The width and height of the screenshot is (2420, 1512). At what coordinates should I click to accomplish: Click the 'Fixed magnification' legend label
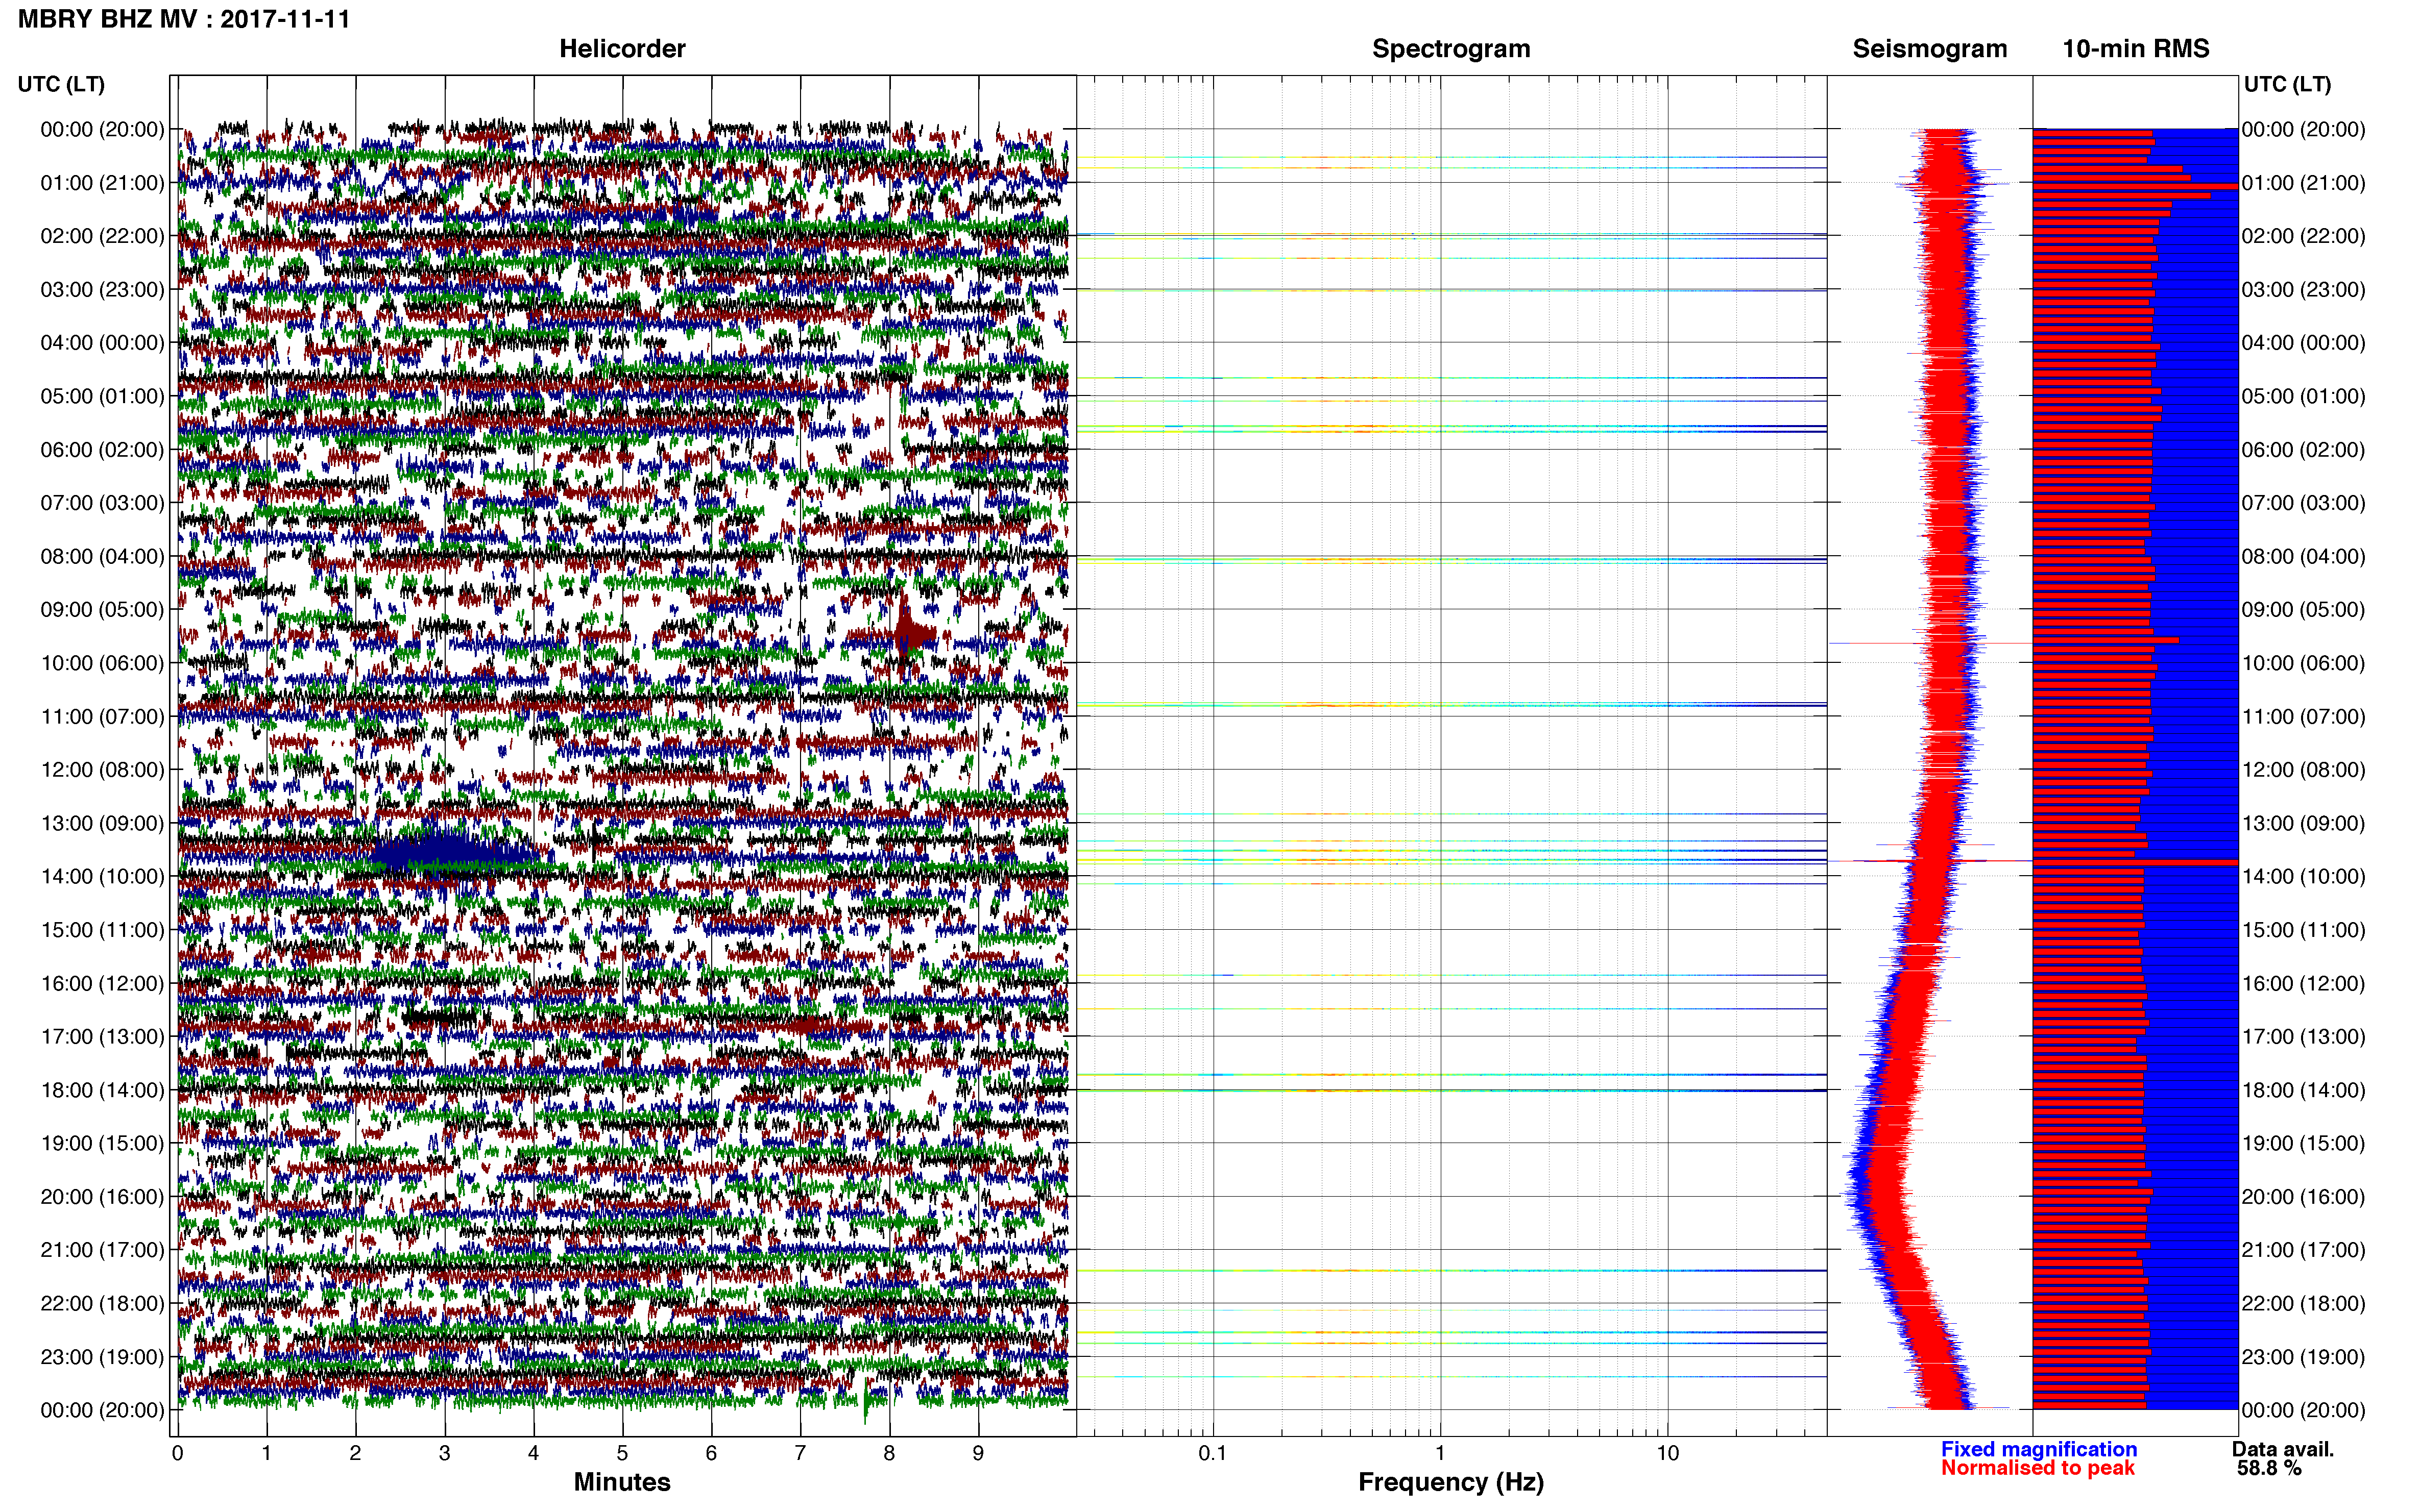(2039, 1449)
